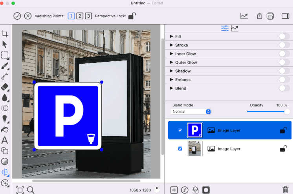
Task: Click the perspective transform tool
Action: 5,172
